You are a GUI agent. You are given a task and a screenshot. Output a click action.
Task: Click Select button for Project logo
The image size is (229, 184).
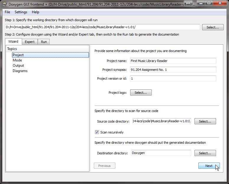(141, 93)
